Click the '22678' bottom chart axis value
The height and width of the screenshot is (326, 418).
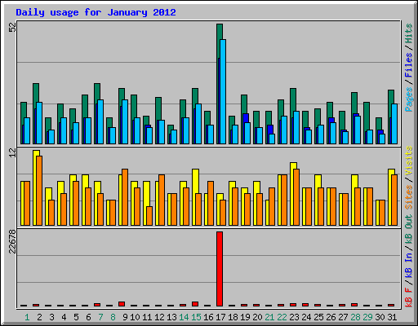[12, 241]
